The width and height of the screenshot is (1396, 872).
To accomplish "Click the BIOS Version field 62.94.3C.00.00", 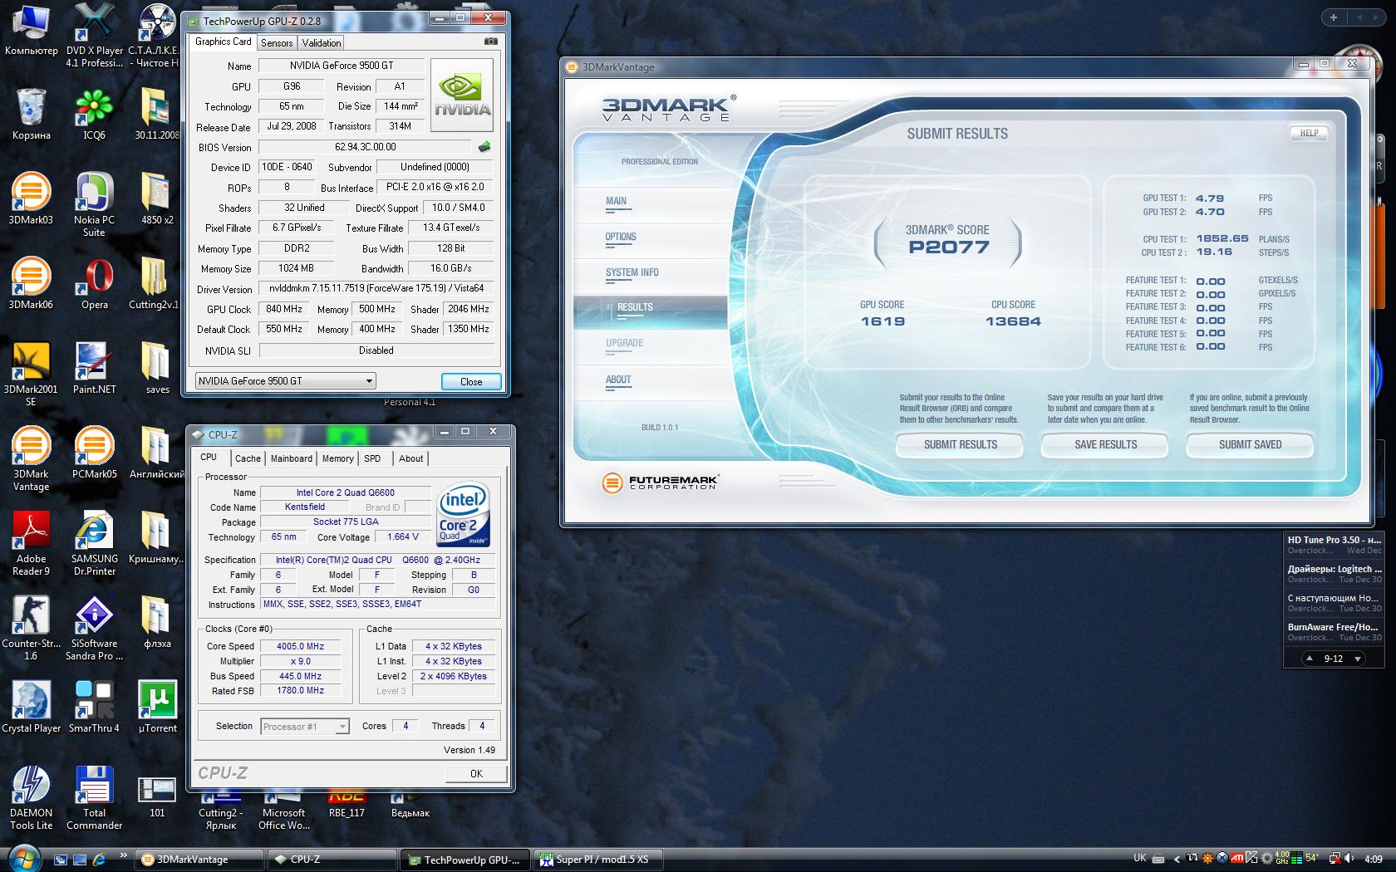I will pos(366,147).
